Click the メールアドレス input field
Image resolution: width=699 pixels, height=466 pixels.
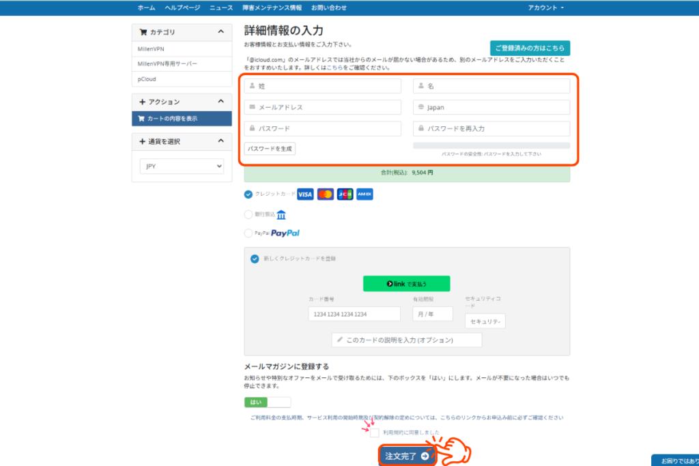pos(323,107)
